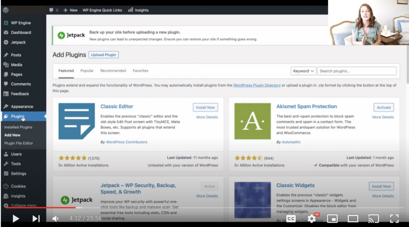Viewport: 409px width, 227px height.
Task: Enter fullscreen video mode
Action: pos(394,219)
